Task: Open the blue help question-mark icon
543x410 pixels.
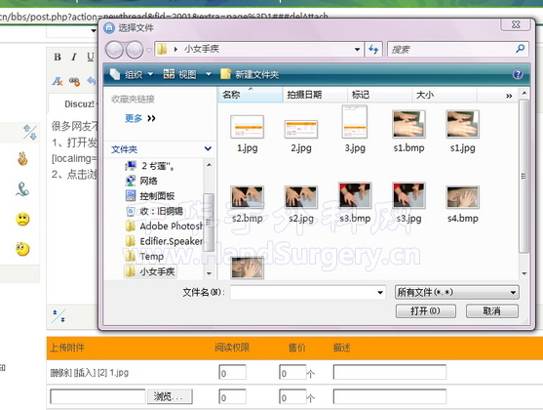Action: point(518,74)
